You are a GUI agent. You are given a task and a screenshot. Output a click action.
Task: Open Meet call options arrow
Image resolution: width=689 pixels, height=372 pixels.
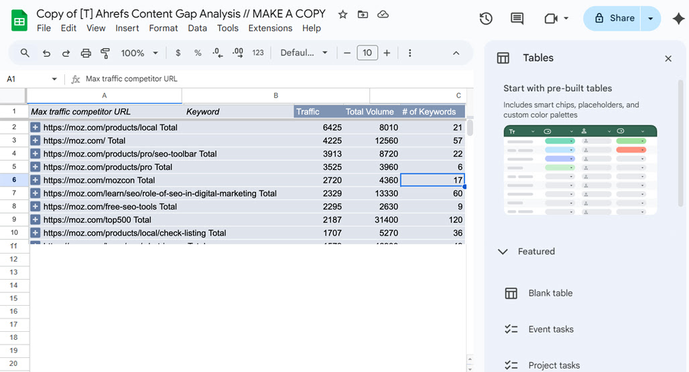(x=566, y=19)
